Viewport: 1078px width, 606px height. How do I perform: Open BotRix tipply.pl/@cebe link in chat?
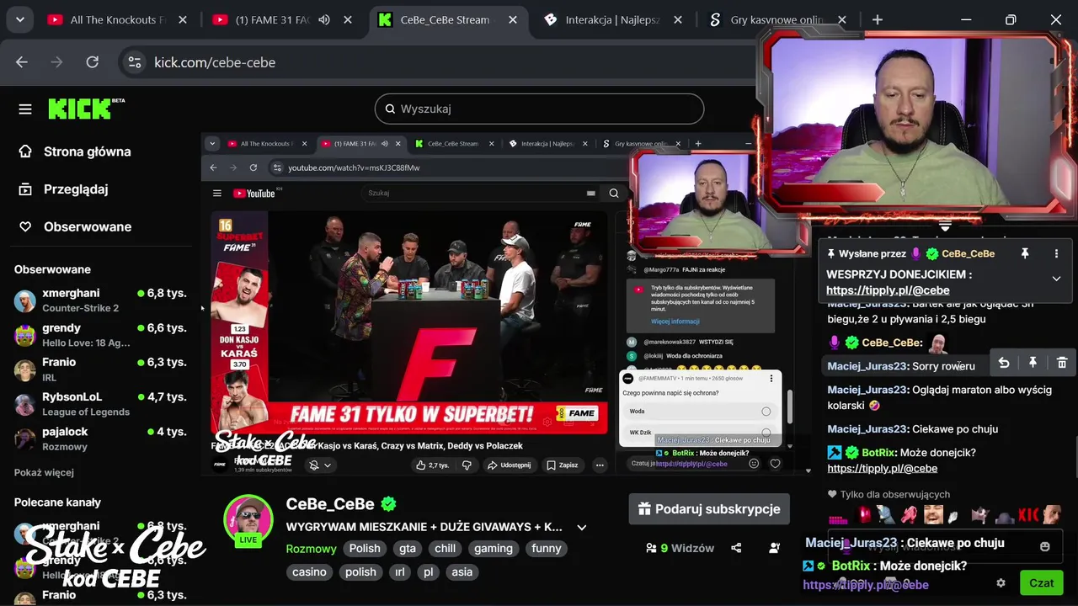(882, 469)
